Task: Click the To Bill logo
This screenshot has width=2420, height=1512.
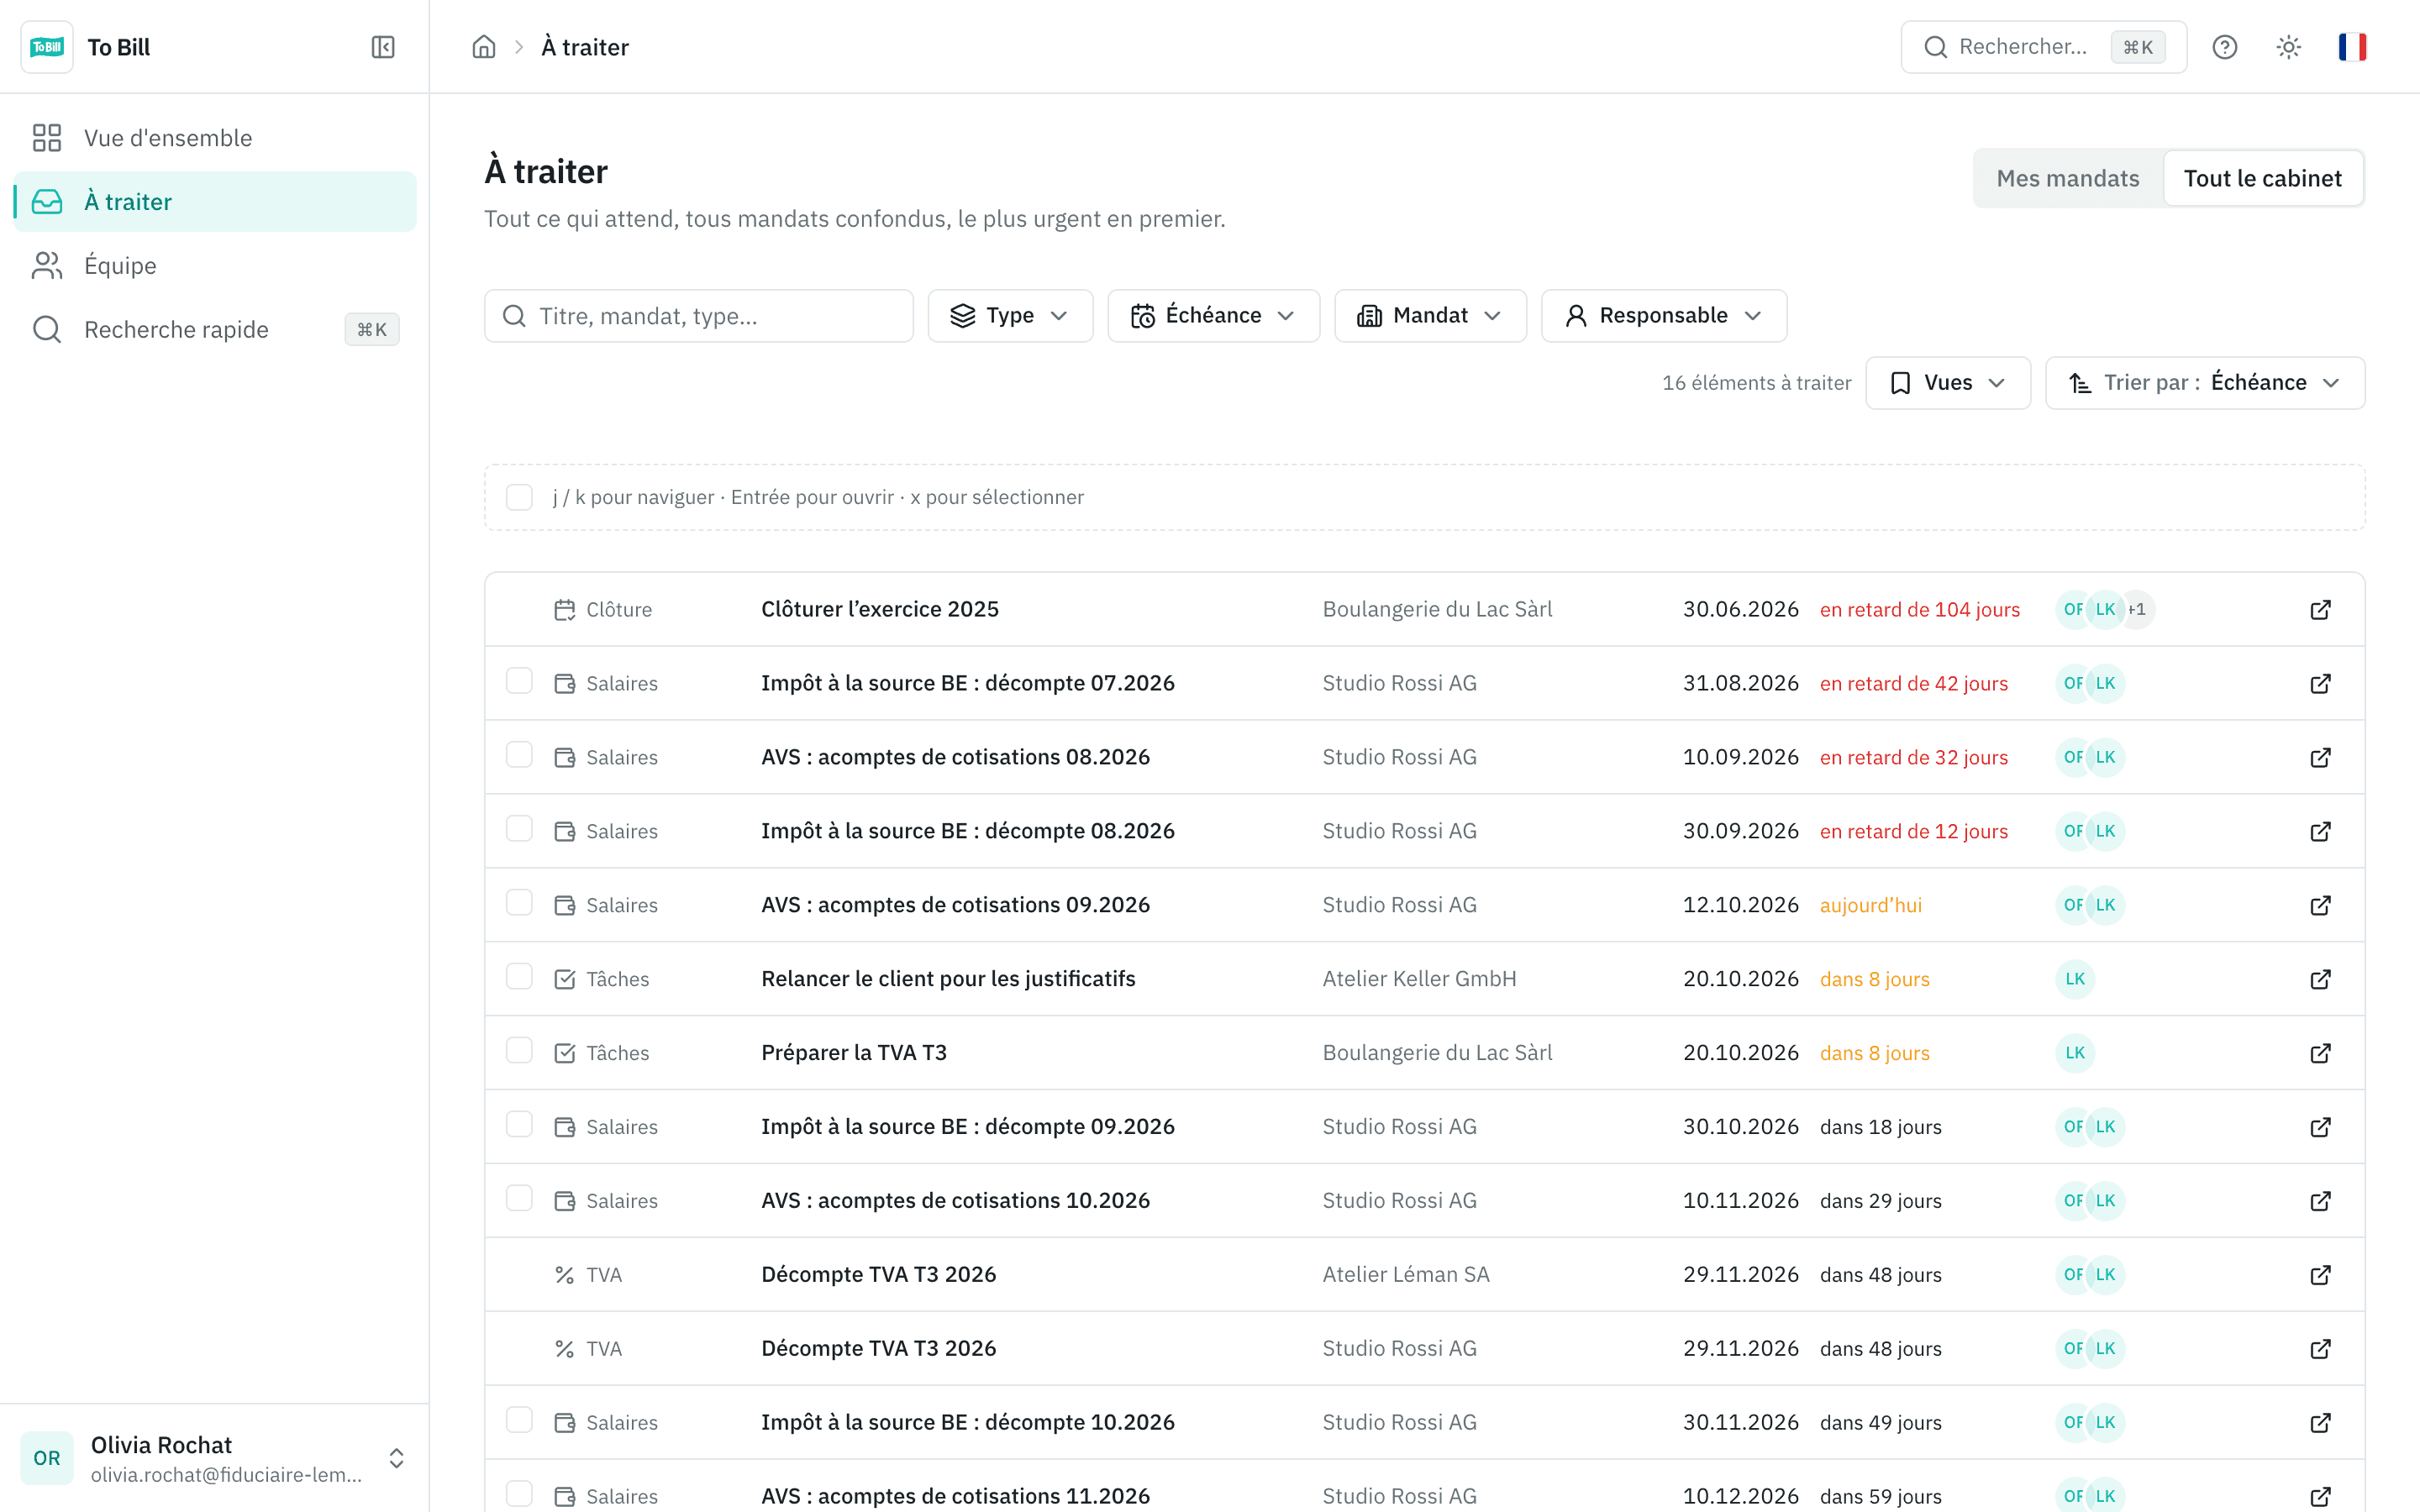Action: click(47, 47)
